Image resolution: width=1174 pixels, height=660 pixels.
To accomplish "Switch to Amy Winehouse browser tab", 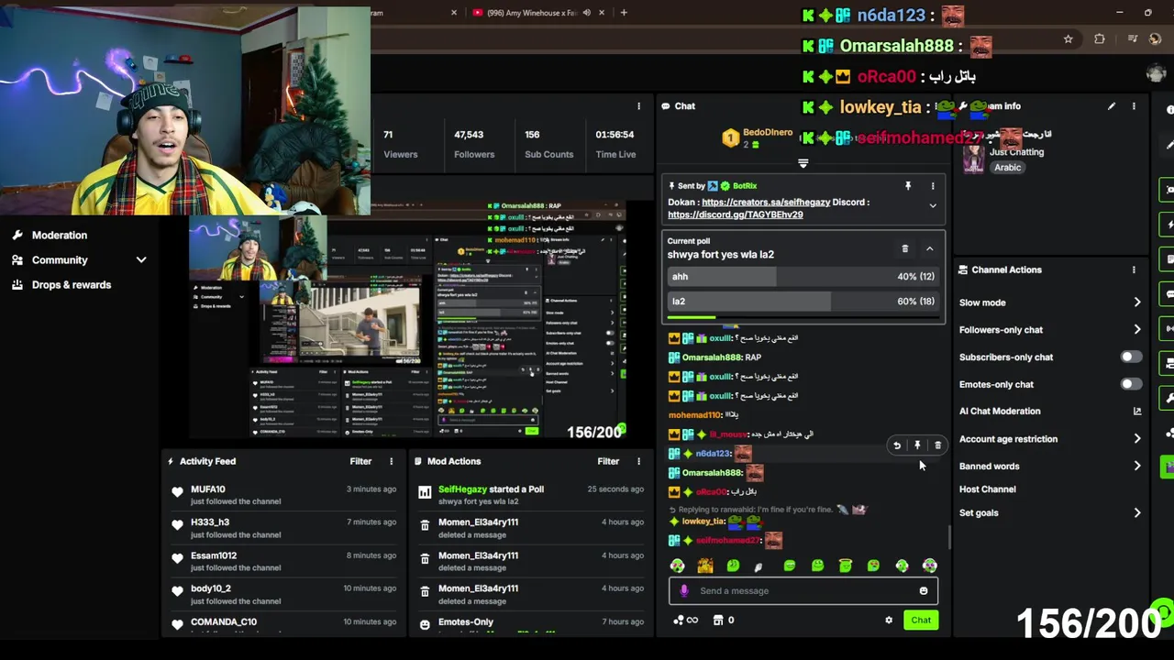I will coord(538,13).
